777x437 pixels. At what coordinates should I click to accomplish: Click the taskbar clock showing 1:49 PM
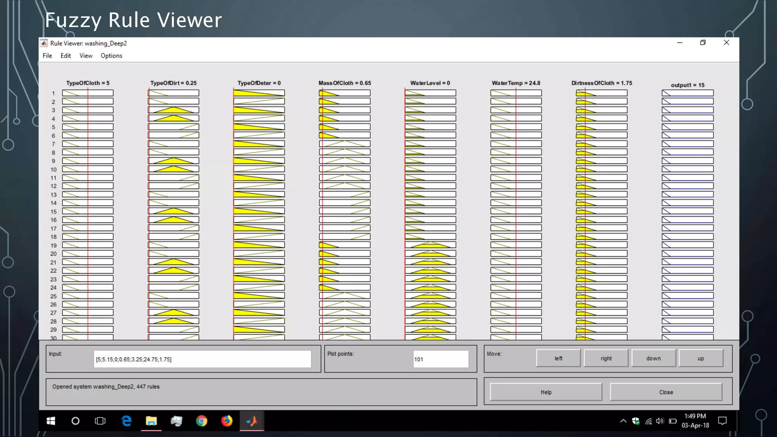click(x=695, y=421)
